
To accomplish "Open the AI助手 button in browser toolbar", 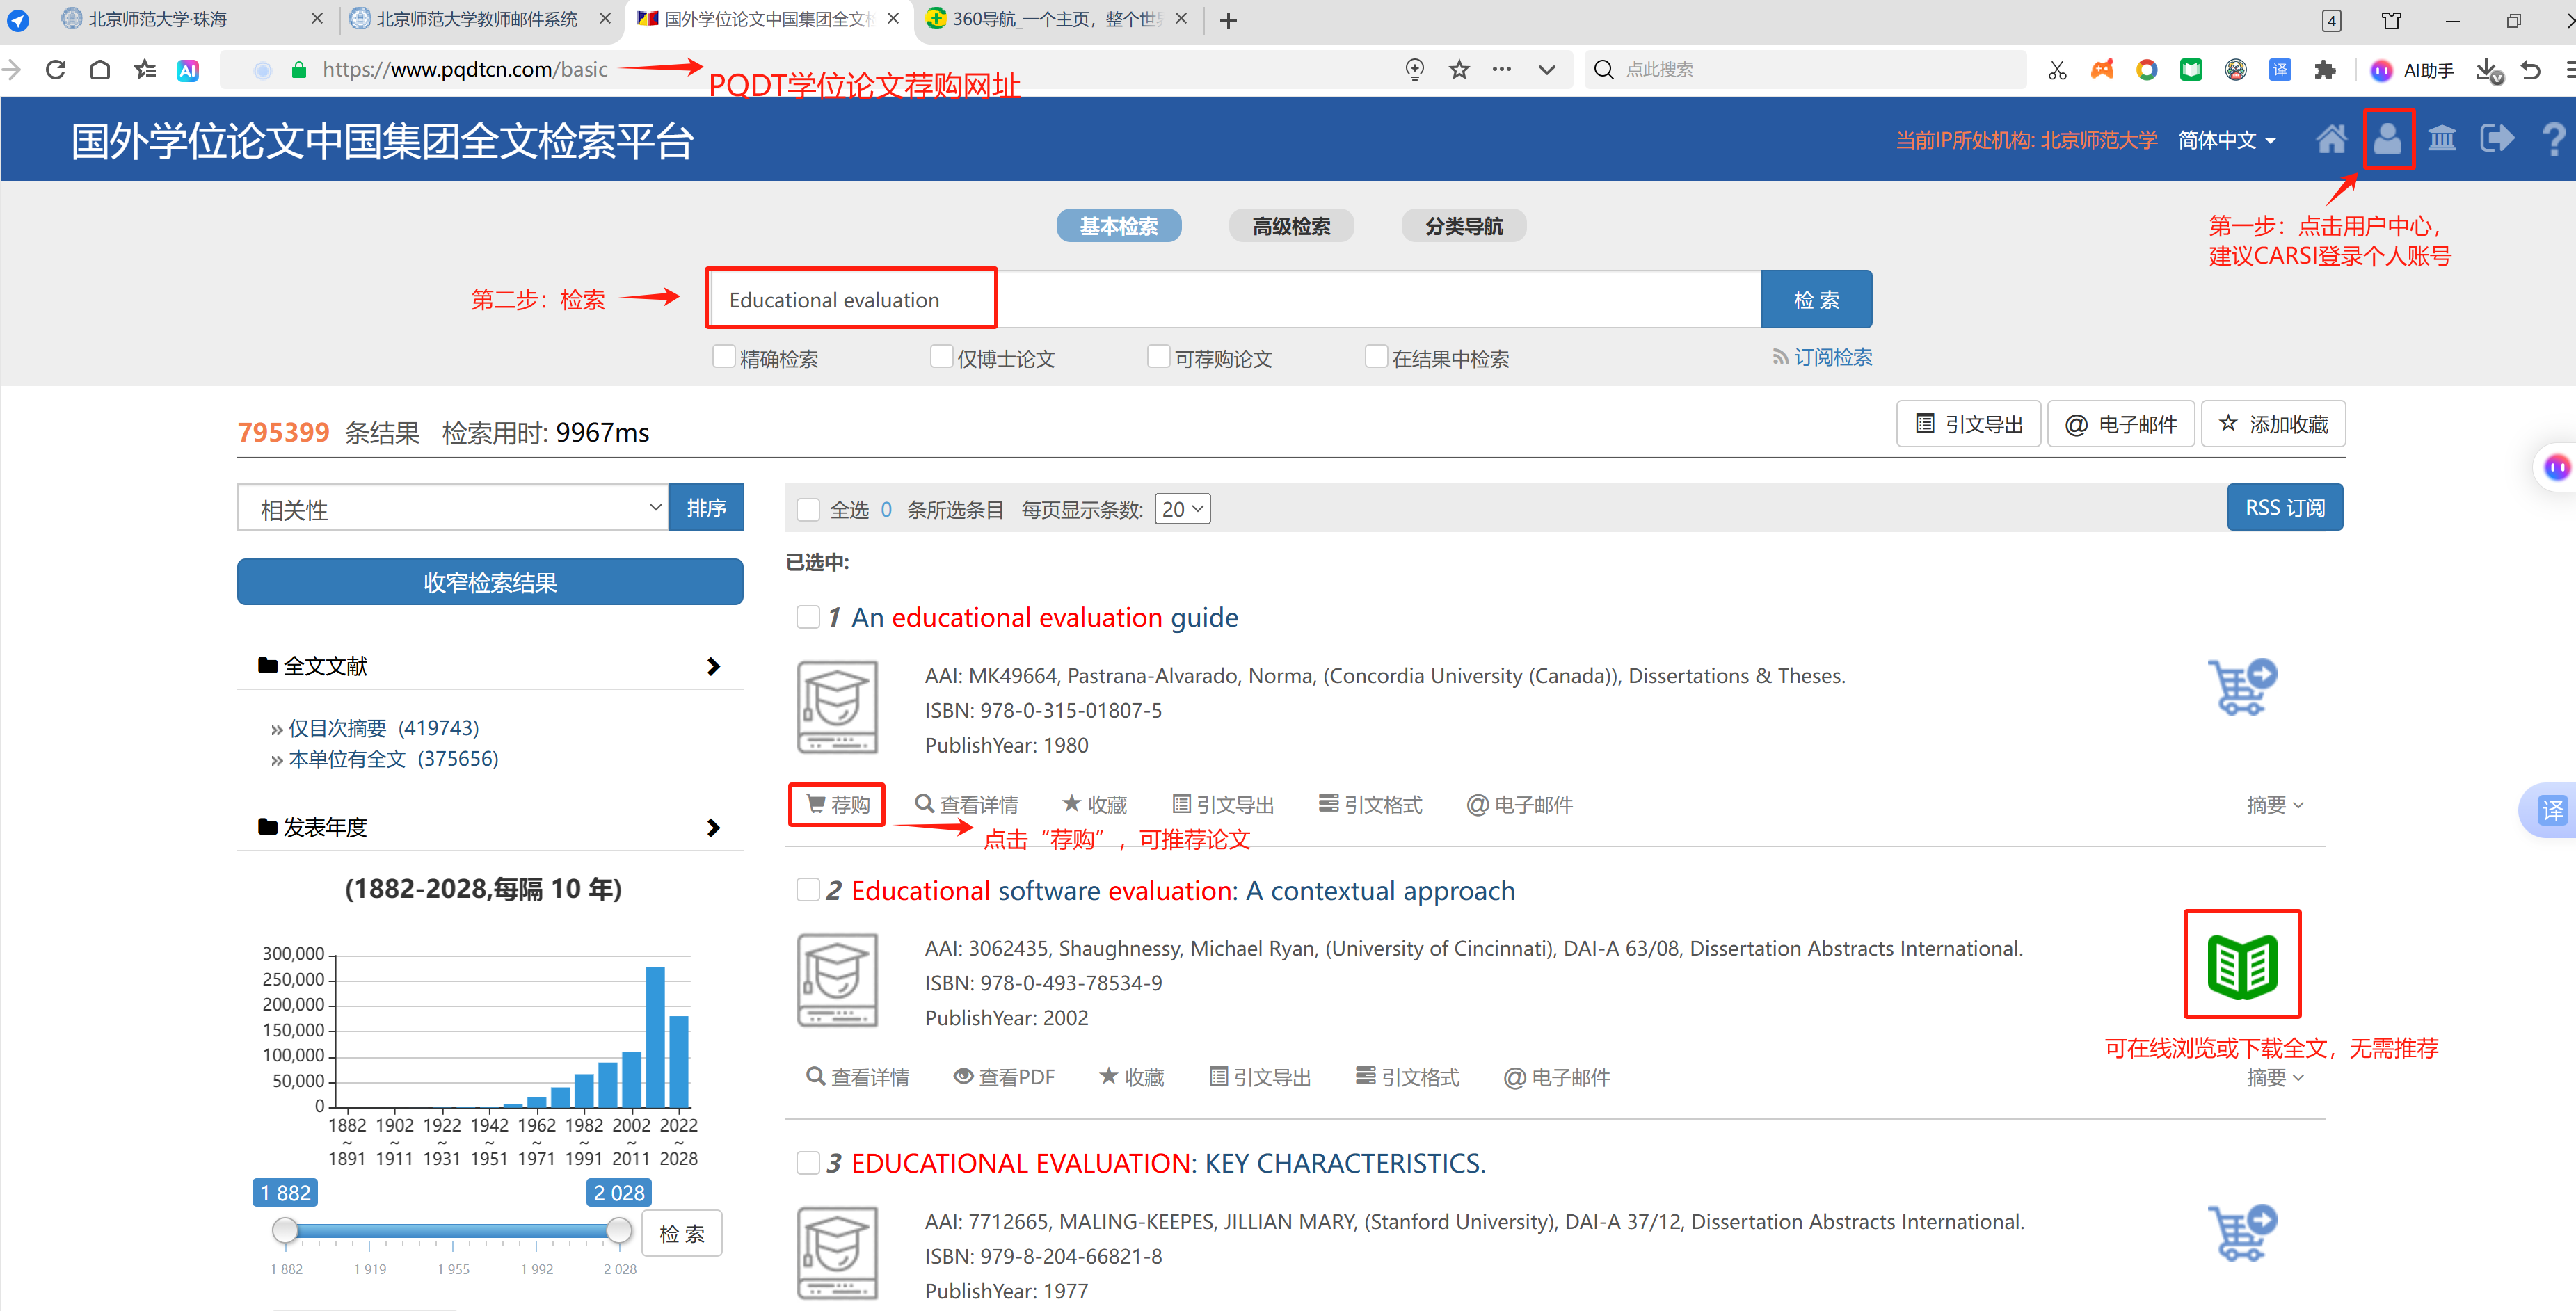I will 2413,70.
